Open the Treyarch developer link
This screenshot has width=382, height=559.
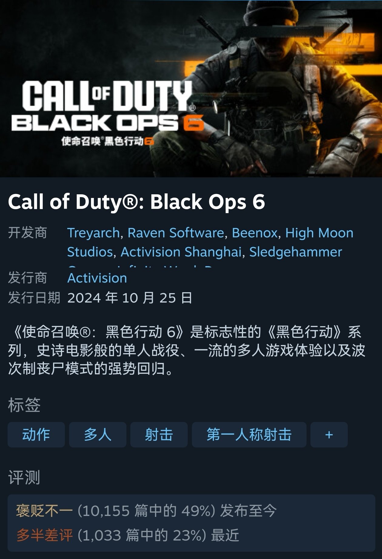pos(94,233)
